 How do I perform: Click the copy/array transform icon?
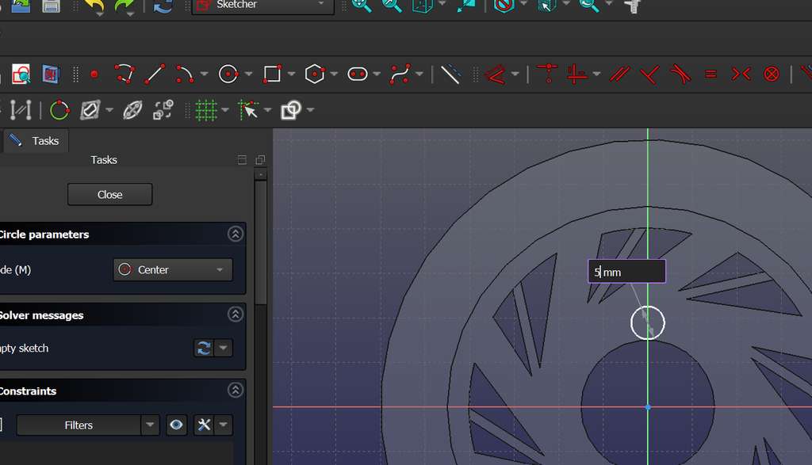click(163, 110)
